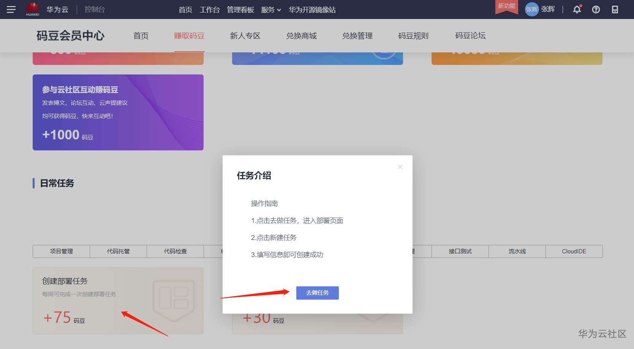The image size is (634, 349).
Task: Close the 任务介绍 dialog
Action: pyautogui.click(x=400, y=167)
